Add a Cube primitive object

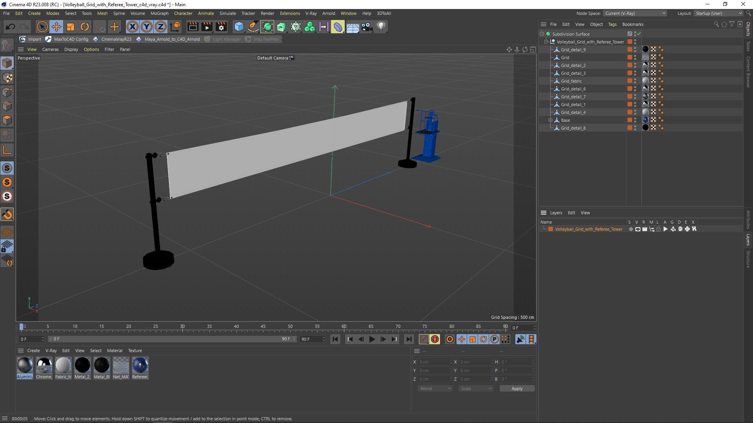point(239,27)
